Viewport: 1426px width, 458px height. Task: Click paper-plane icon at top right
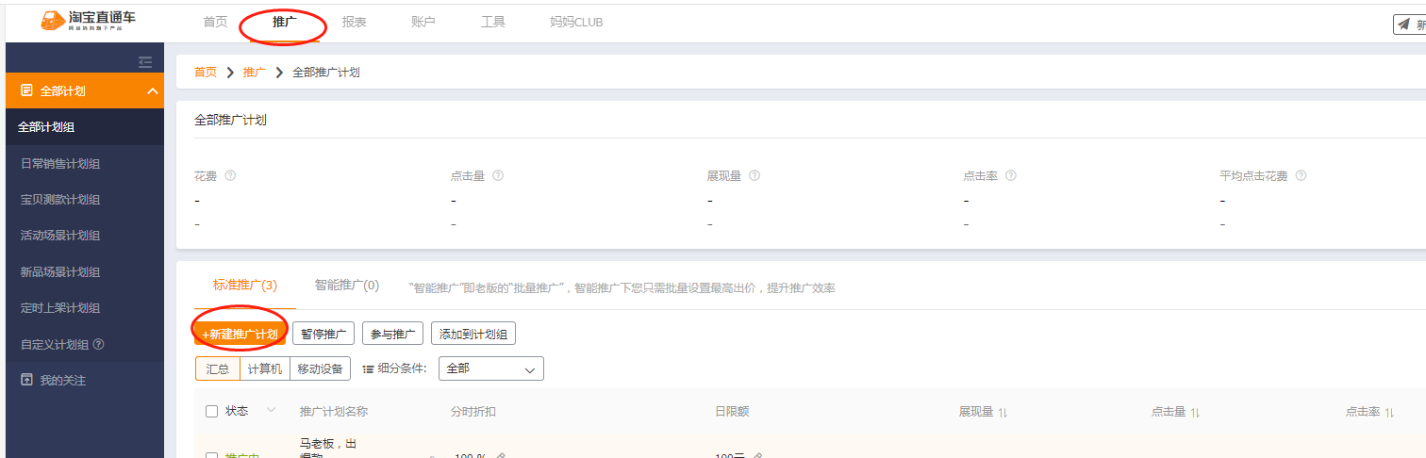coord(1404,25)
